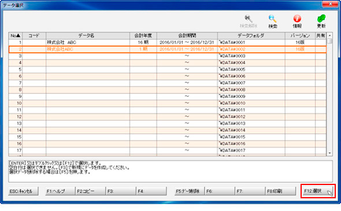Click the 16期 fiscal year cell

(x=143, y=42)
